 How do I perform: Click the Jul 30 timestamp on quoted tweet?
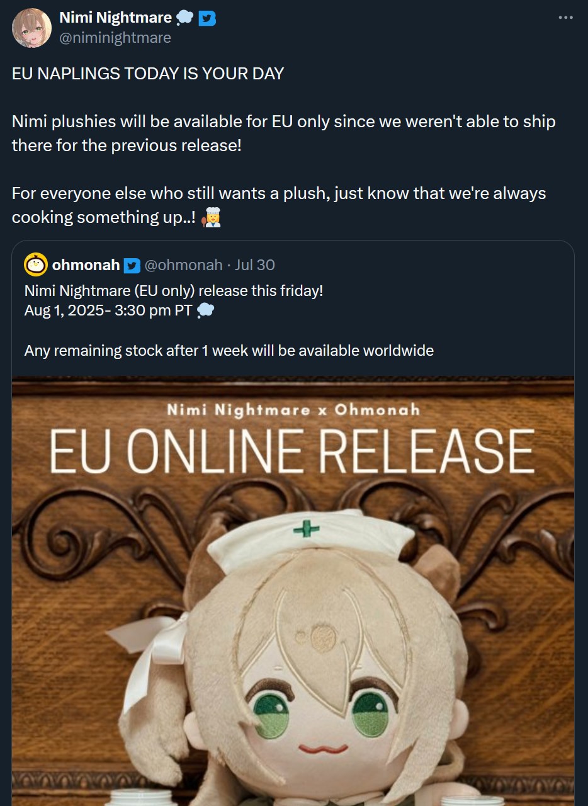coord(254,265)
